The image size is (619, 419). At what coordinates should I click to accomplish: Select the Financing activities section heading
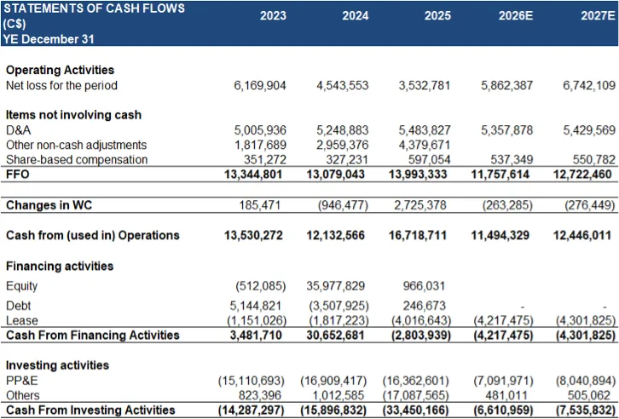[60, 266]
